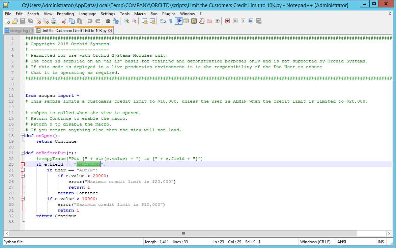Click the Undo arrow icon

[x=90, y=21]
